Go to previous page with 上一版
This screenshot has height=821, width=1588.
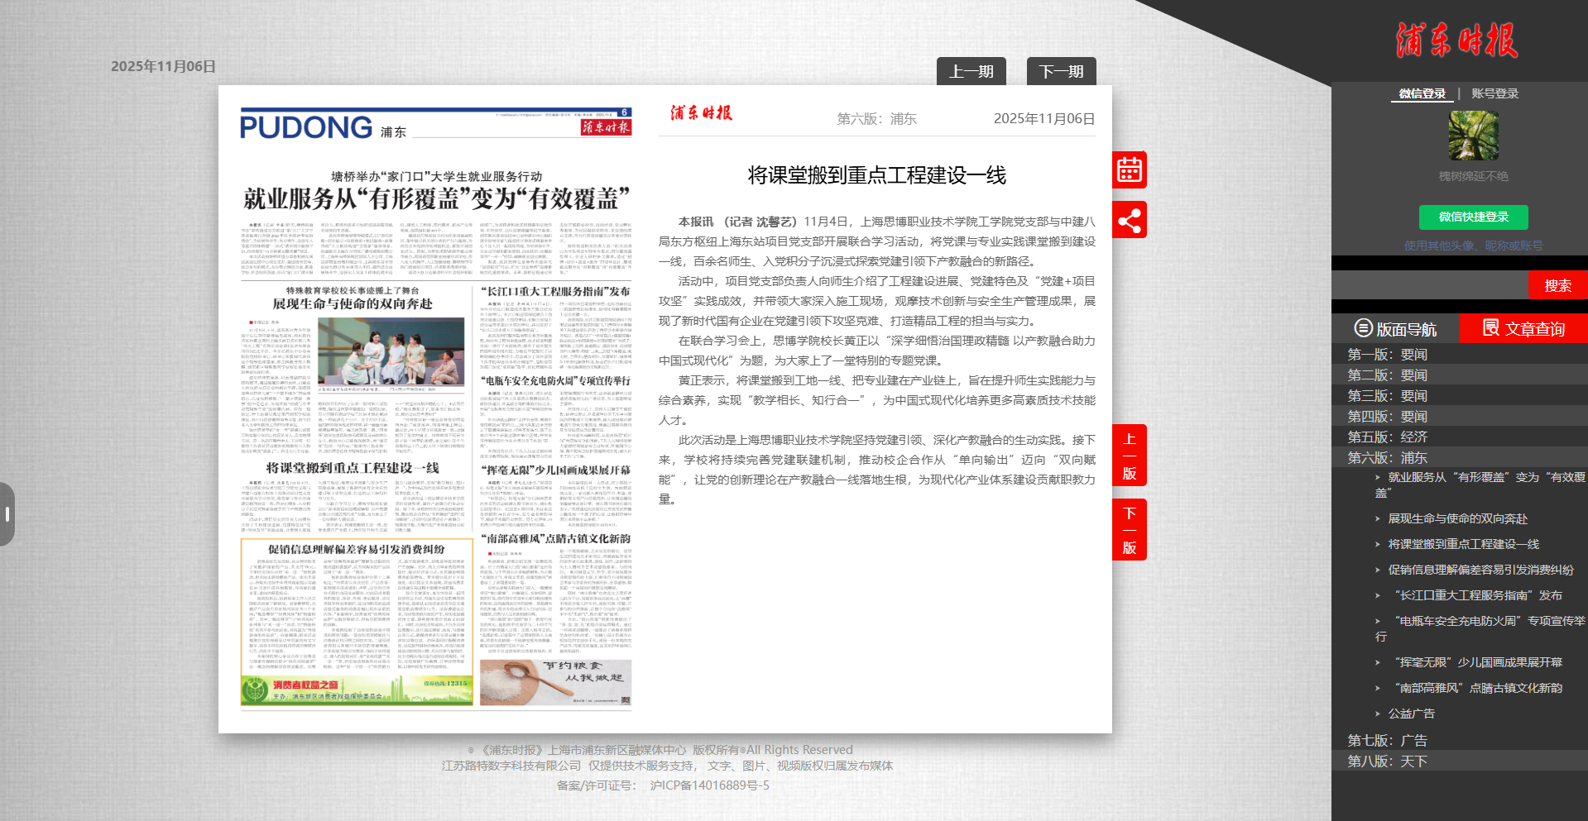click(x=1130, y=456)
